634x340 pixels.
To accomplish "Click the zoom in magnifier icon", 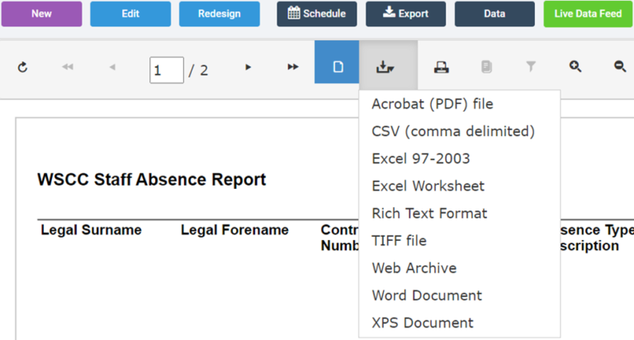I will coord(575,67).
